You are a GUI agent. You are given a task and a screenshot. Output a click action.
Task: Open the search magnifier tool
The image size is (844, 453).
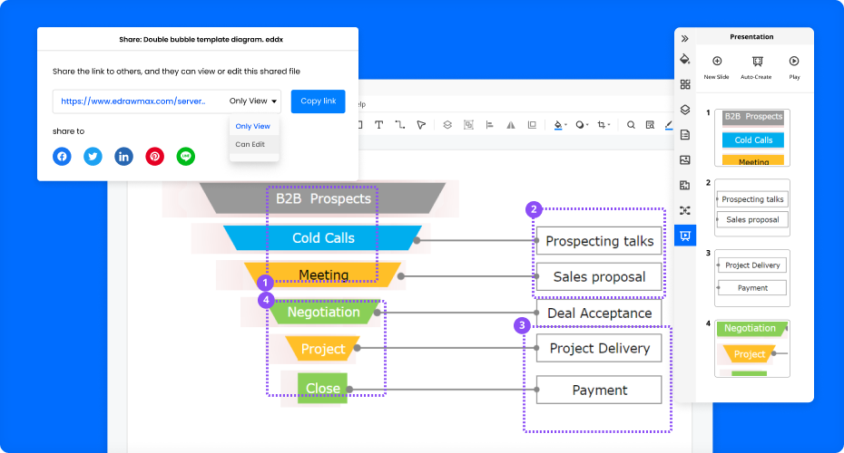pyautogui.click(x=631, y=125)
